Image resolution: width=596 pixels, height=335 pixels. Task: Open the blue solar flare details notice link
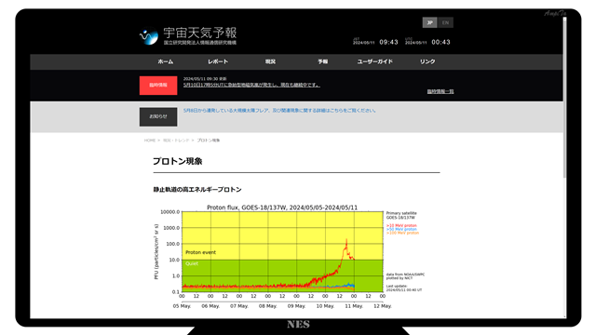point(279,111)
